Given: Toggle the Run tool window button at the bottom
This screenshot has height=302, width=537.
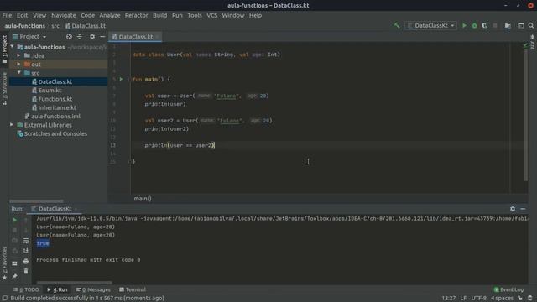Looking at the screenshot, I should (x=57, y=289).
